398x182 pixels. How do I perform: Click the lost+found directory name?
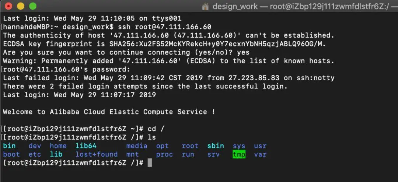click(97, 154)
